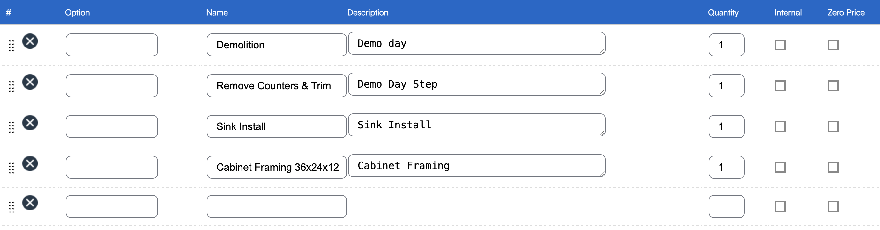Image resolution: width=880 pixels, height=230 pixels.
Task: Click the empty Name field in last row
Action: 276,206
